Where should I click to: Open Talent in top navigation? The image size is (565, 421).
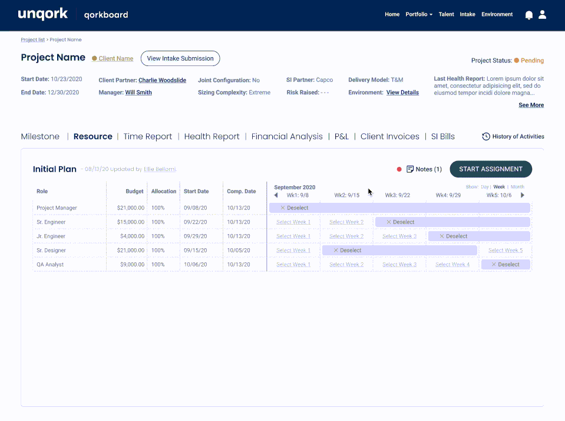point(446,14)
